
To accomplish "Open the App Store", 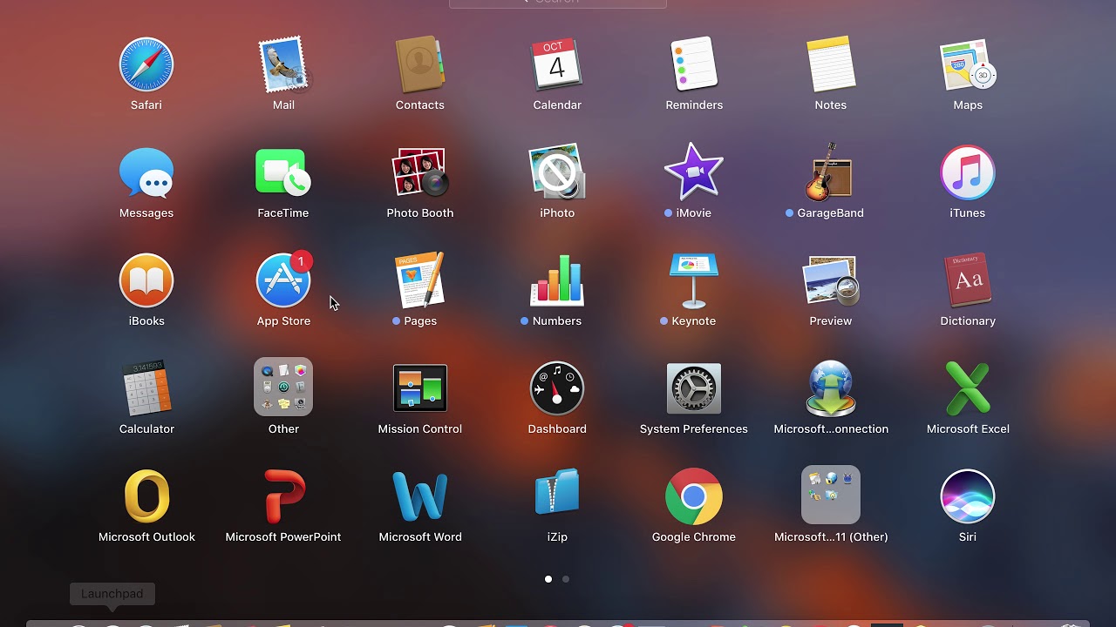I will [283, 280].
